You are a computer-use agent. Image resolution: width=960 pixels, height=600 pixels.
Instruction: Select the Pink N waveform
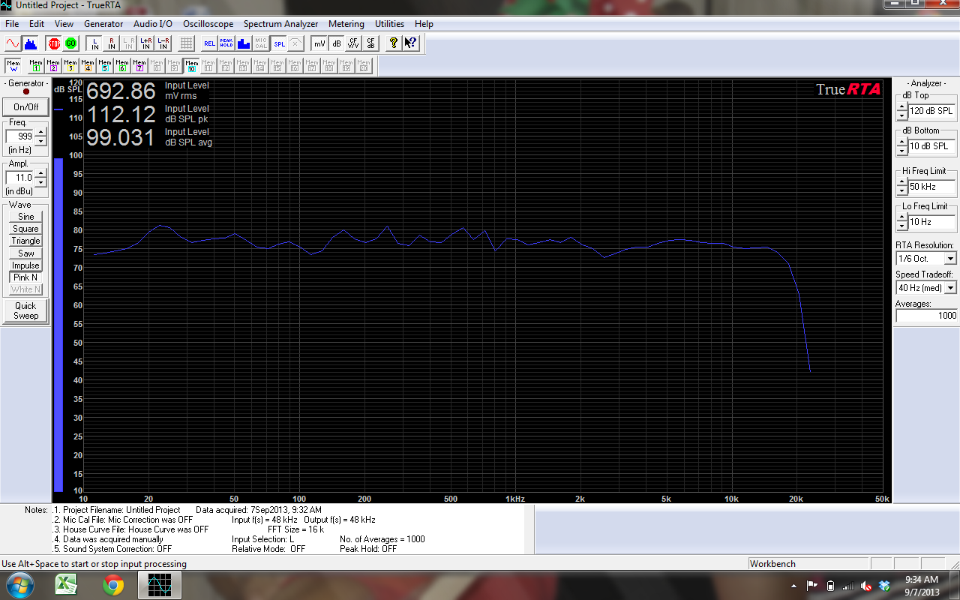25,277
